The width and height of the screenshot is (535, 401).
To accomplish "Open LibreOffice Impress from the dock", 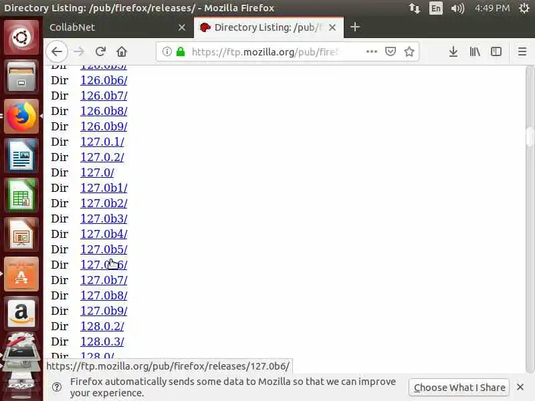I will pos(21,235).
